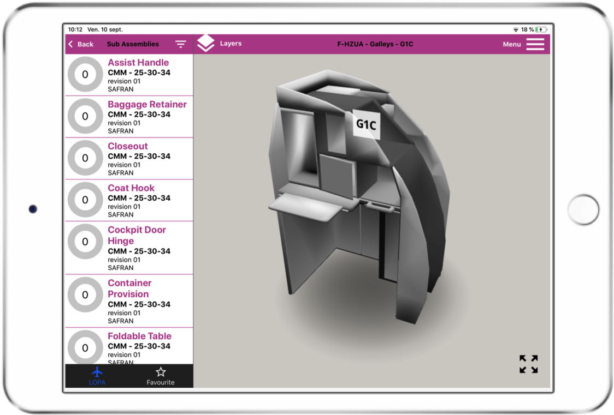Tap the G1C label on galley model

coord(366,124)
